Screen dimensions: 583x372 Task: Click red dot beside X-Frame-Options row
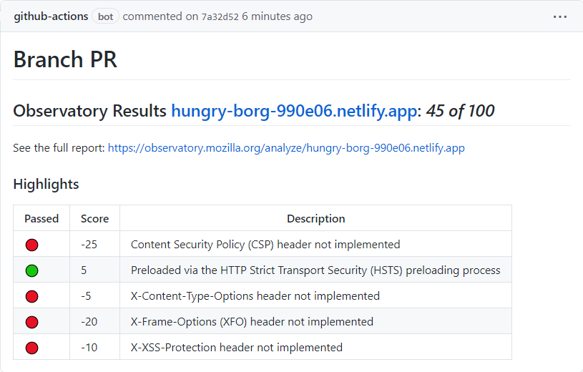pos(32,322)
